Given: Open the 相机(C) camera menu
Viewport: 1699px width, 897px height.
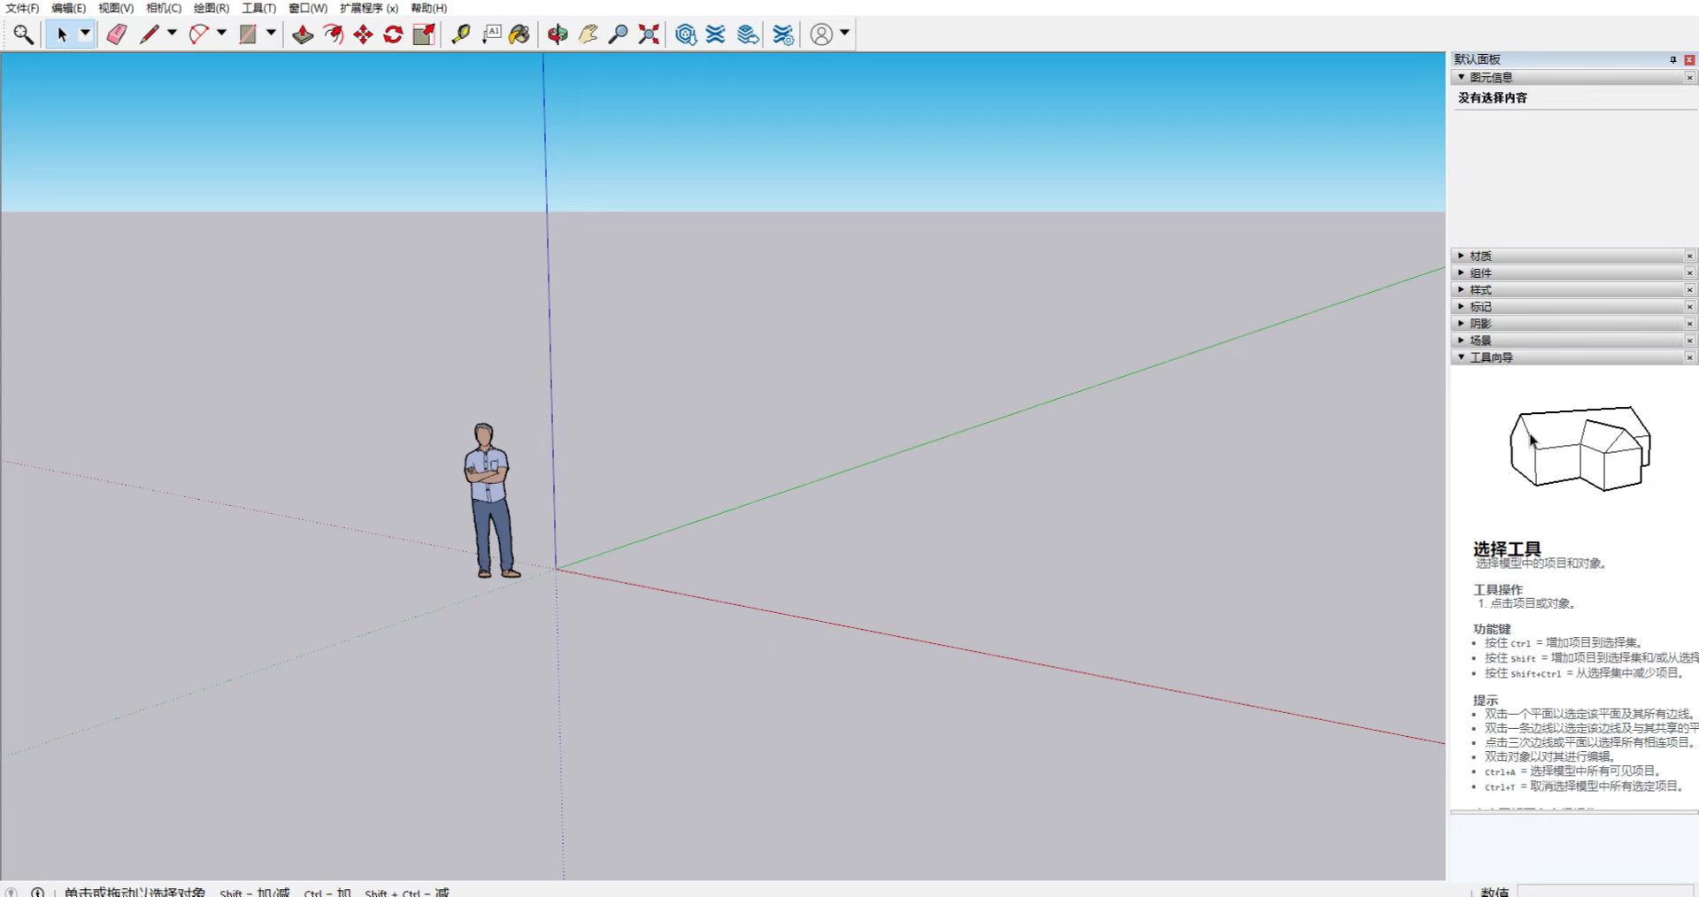Looking at the screenshot, I should tap(163, 8).
